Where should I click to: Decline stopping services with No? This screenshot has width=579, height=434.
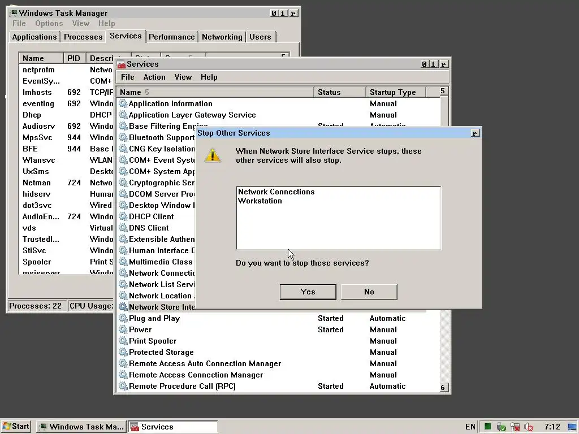[369, 292]
